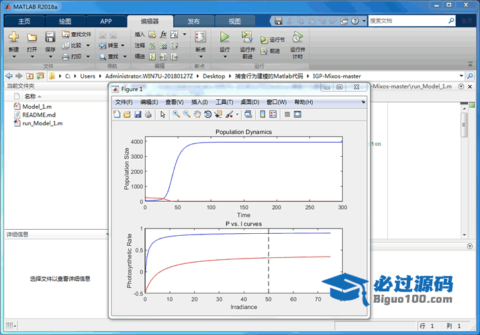Screen dimensions: 480x335
Task: Click the address bar search magnifier button
Action: (x=470, y=76)
